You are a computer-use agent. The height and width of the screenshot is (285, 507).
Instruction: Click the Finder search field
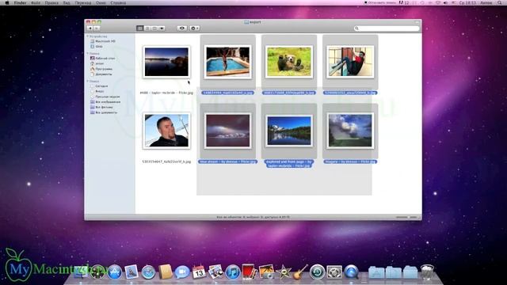point(387,28)
